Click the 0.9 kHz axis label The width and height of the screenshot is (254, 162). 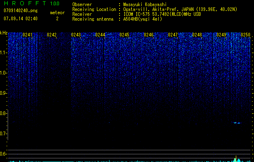tap(3, 93)
